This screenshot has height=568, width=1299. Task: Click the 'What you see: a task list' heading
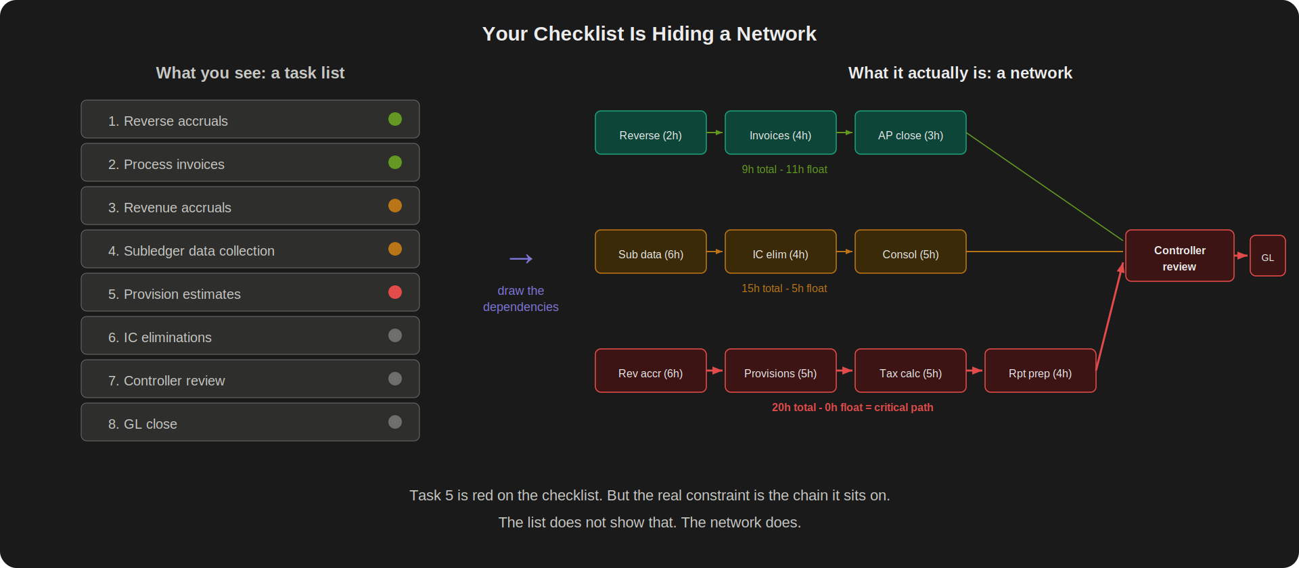[250, 73]
